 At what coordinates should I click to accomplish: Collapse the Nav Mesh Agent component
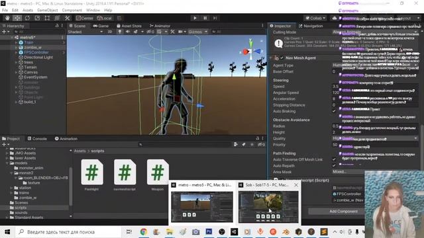click(271, 58)
